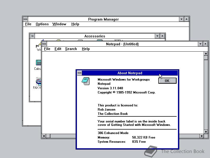The image size is (210, 158).
Task: Click the Program Manager title bar
Action: [x=103, y=19]
